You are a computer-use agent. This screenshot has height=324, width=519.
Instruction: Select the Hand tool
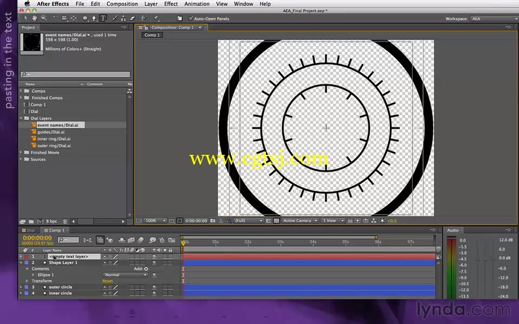coord(34,19)
